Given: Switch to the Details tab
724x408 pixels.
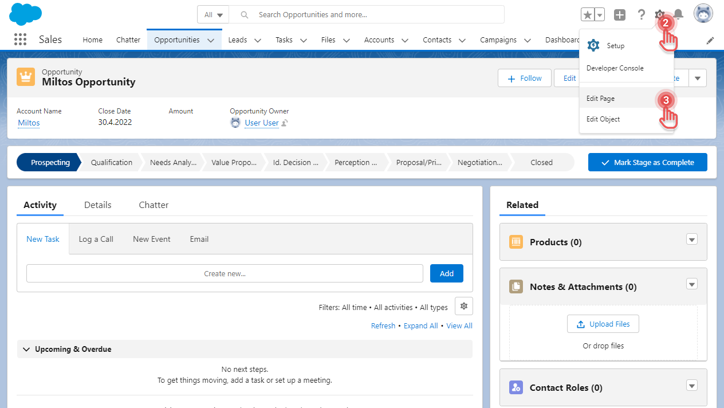Looking at the screenshot, I should pos(97,205).
